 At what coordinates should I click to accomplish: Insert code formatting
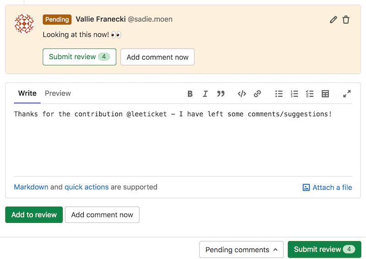click(242, 94)
